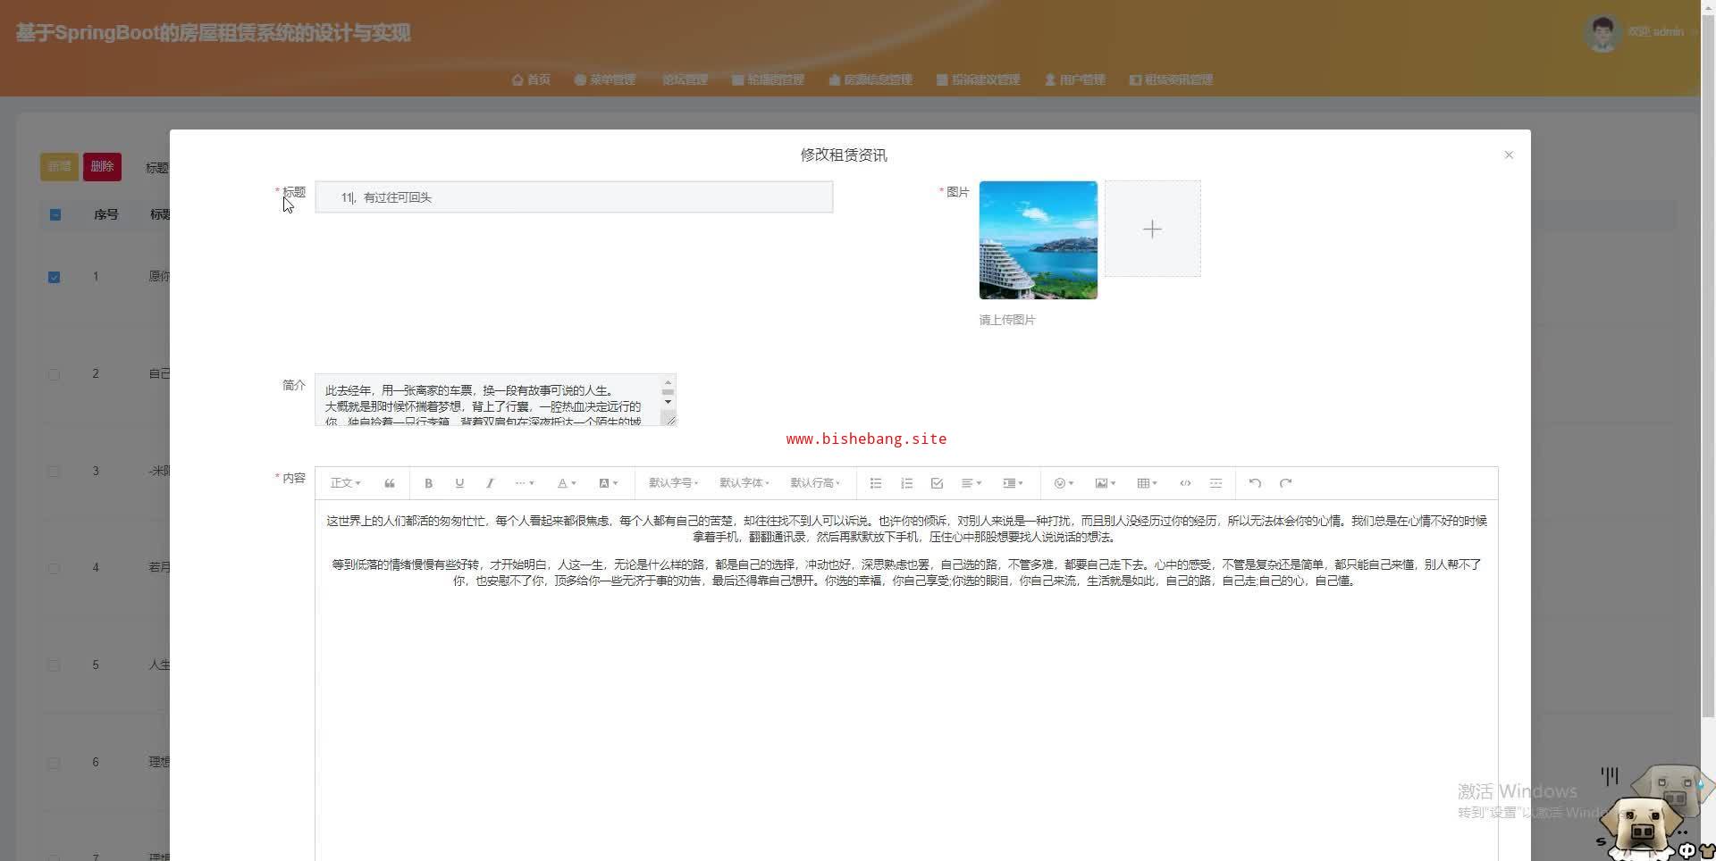Insert a horizontal divider line in the editor
Image resolution: width=1716 pixels, height=861 pixels.
1215,483
